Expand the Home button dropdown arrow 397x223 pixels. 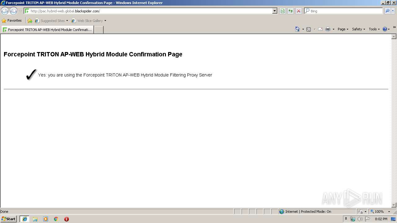point(303,29)
